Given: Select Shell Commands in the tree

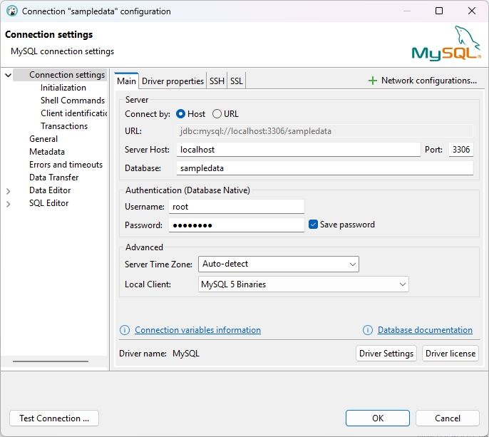Looking at the screenshot, I should coord(72,101).
